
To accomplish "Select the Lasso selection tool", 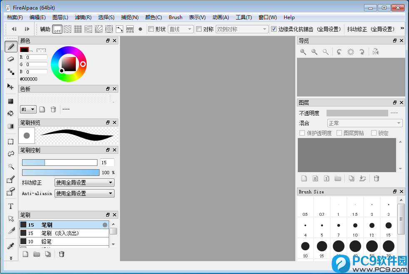I will point(11,154).
